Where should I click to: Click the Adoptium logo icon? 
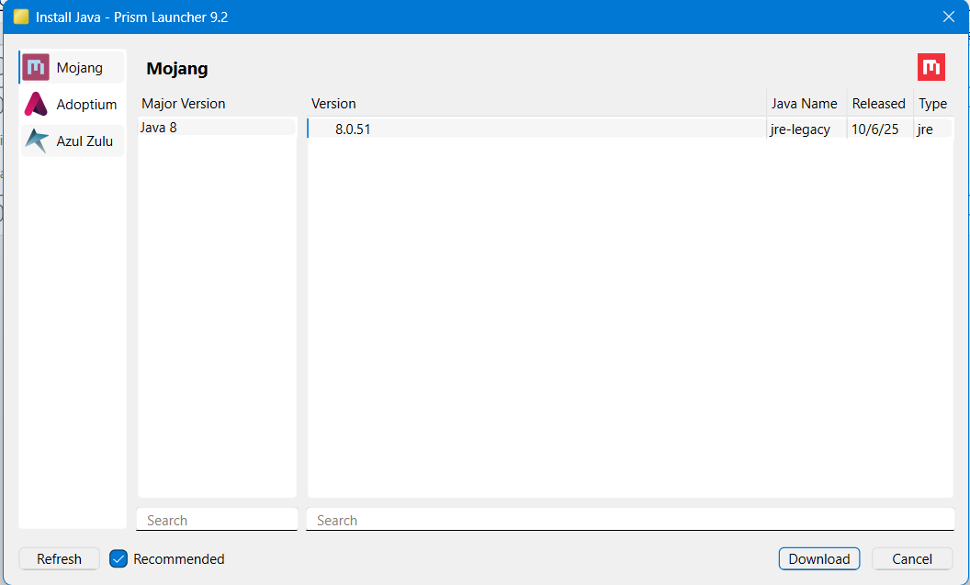36,105
